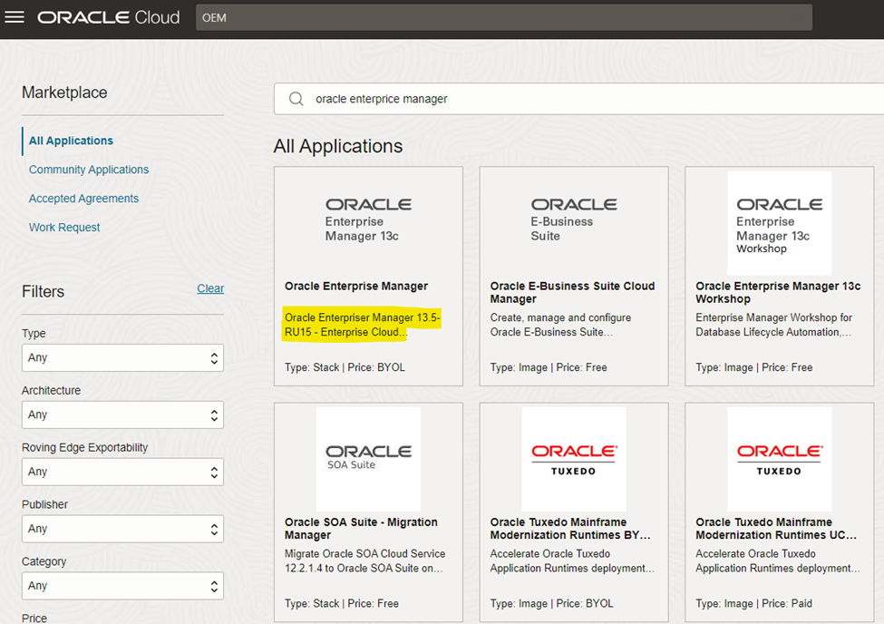The width and height of the screenshot is (884, 624).
Task: Open the hamburger navigation menu
Action: click(15, 17)
